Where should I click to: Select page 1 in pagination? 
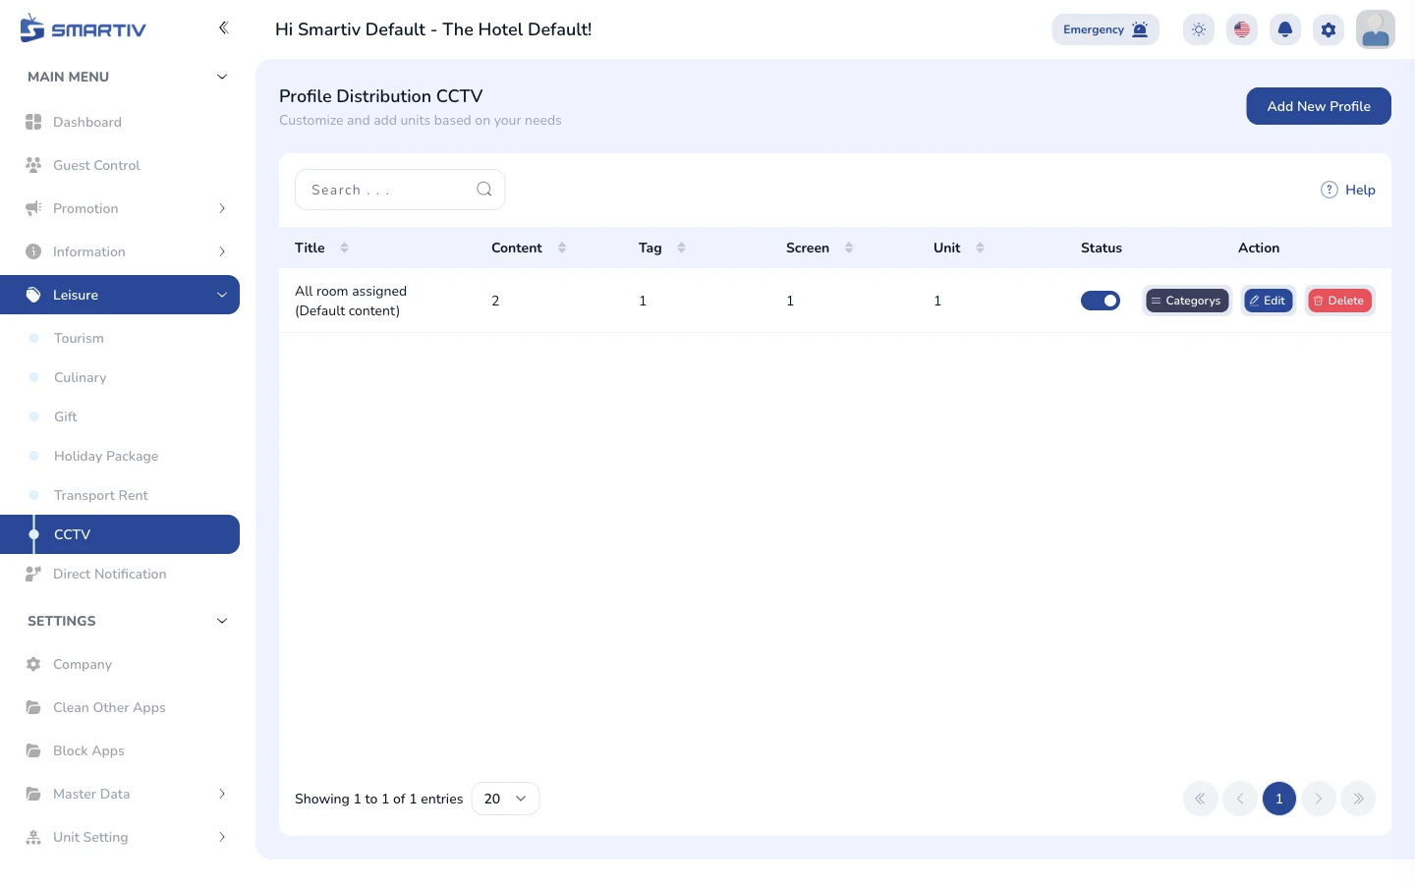click(1279, 799)
